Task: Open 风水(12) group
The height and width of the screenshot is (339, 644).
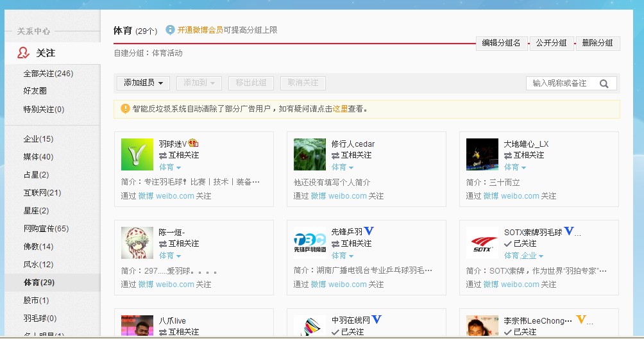Action: point(38,265)
